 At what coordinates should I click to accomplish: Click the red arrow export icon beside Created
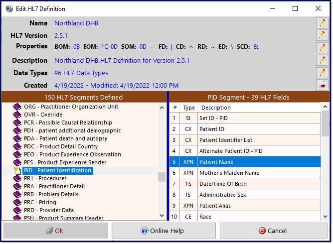pos(323,85)
